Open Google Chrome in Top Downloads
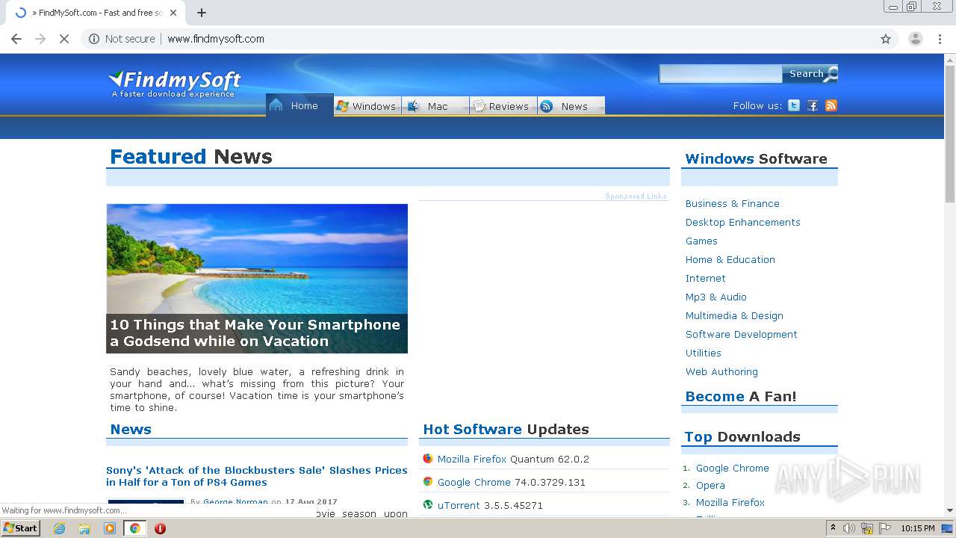The height and width of the screenshot is (538, 956). [733, 468]
